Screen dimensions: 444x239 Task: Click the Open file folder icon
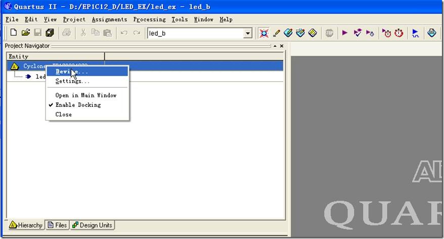point(25,33)
